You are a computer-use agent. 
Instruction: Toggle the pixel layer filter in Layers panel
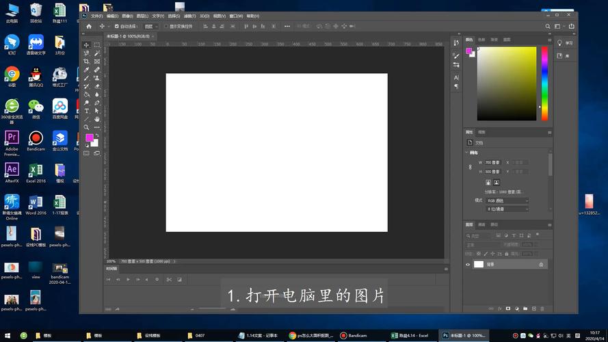coord(499,235)
